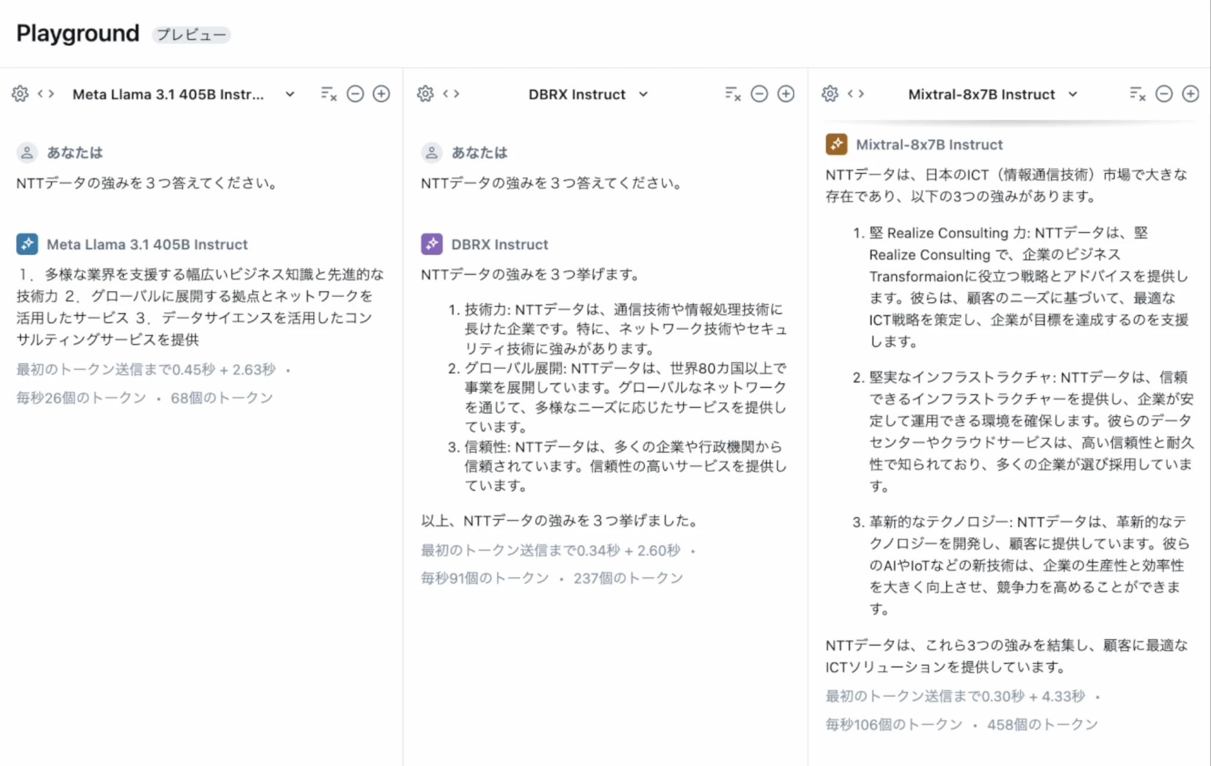The width and height of the screenshot is (1211, 766).
Task: Click あなたは label in Meta Llama panel
Action: 75,153
